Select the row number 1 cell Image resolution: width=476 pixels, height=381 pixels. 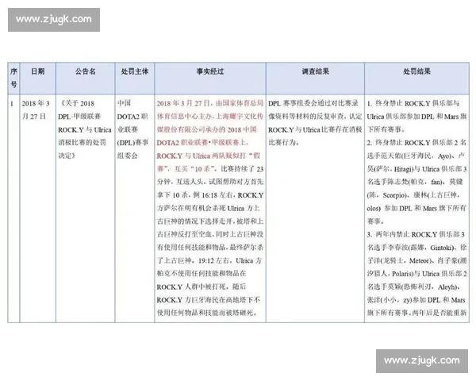pyautogui.click(x=13, y=209)
